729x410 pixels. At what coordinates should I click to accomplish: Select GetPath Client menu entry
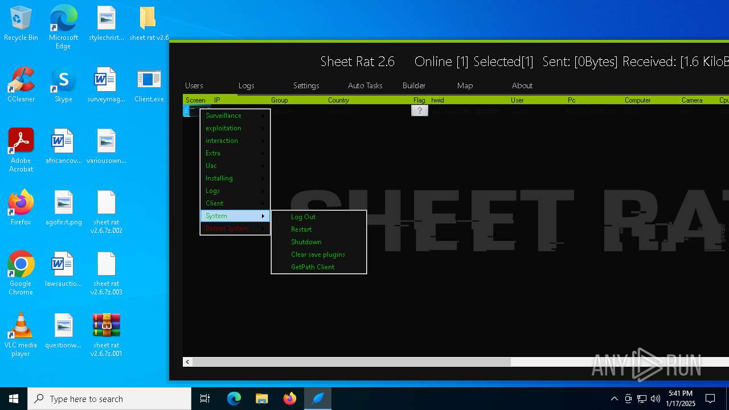(319, 267)
